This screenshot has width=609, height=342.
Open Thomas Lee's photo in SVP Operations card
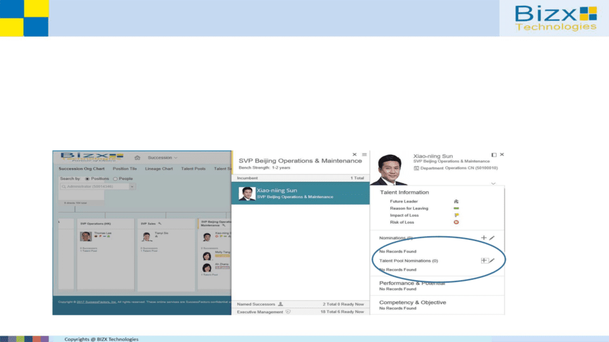point(86,236)
